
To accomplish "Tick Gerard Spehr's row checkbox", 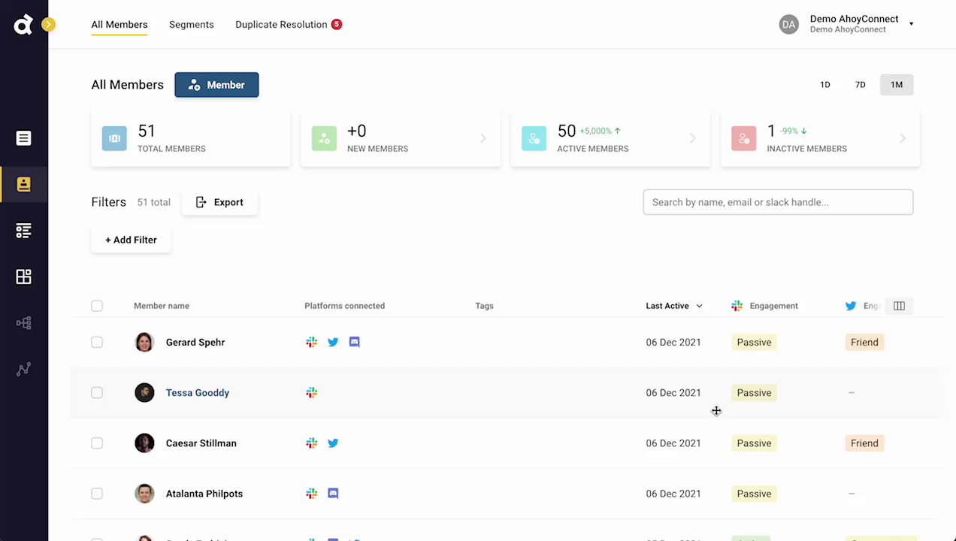I will tap(97, 342).
